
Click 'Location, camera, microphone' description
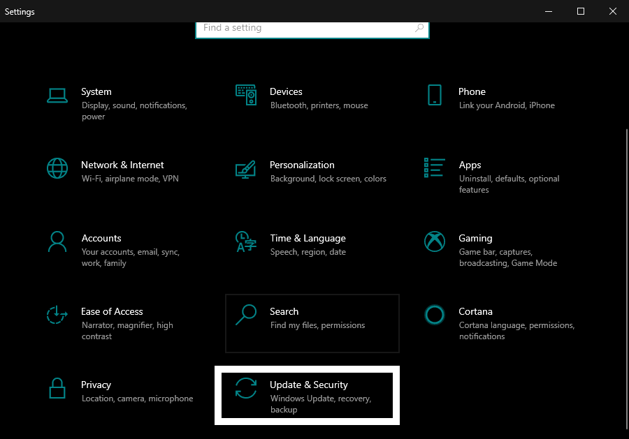click(x=137, y=399)
